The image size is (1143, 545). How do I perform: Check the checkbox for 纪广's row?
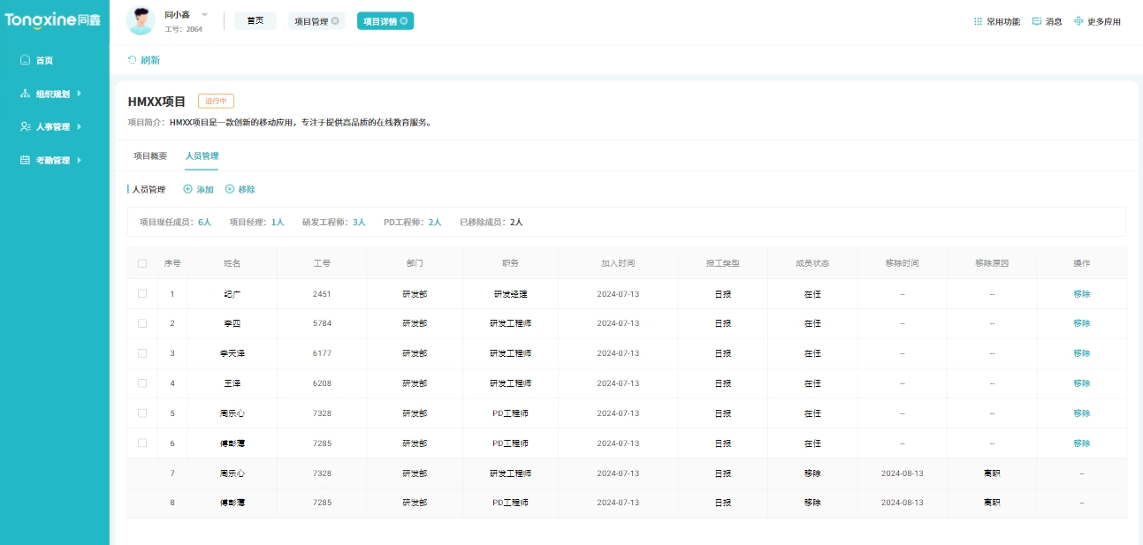(142, 293)
